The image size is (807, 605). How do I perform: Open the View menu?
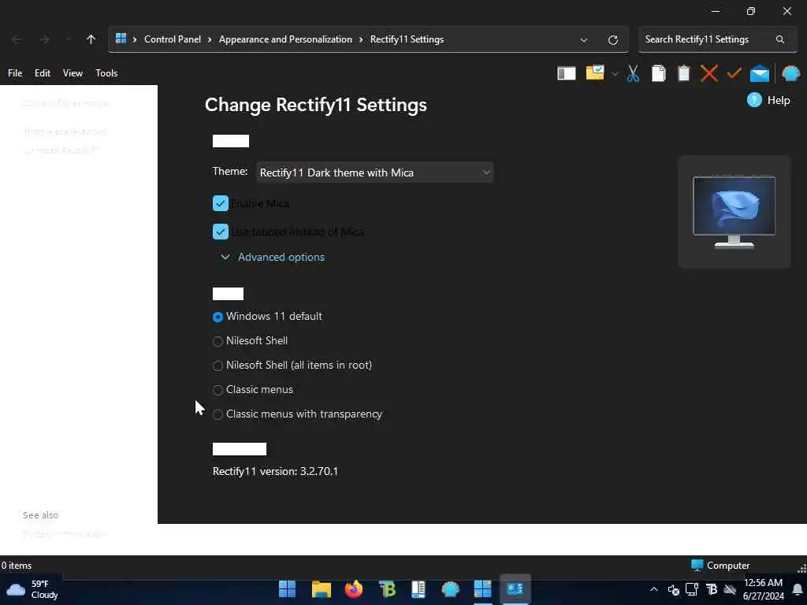pos(73,73)
